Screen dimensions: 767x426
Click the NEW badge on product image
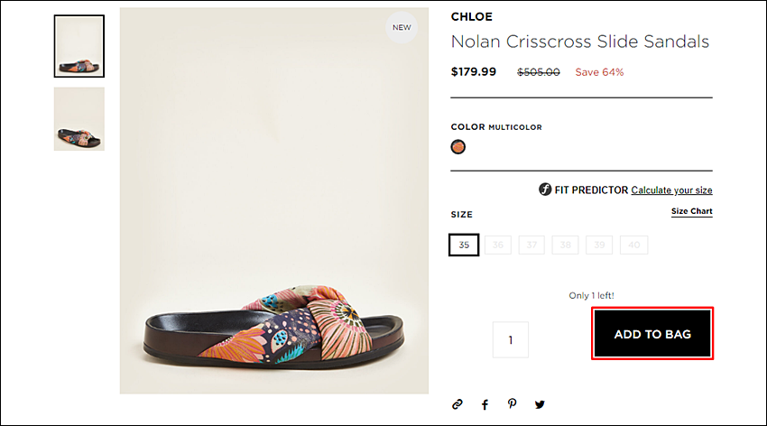[402, 27]
